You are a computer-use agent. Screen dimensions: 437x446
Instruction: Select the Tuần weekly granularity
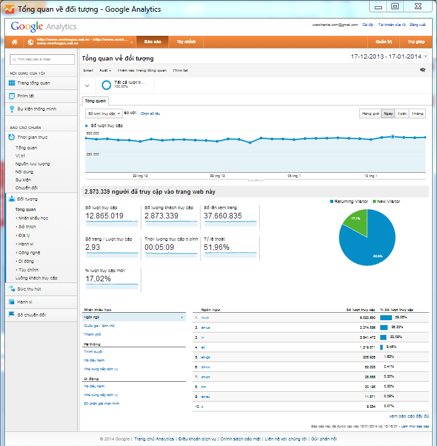tap(402, 114)
